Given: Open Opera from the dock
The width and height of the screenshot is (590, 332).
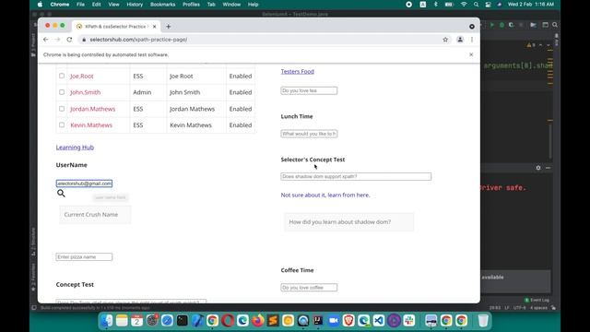Looking at the screenshot, I should [228, 320].
